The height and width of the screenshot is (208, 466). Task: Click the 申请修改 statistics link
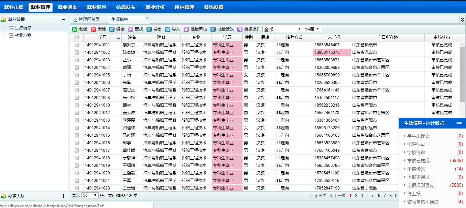[416, 169]
